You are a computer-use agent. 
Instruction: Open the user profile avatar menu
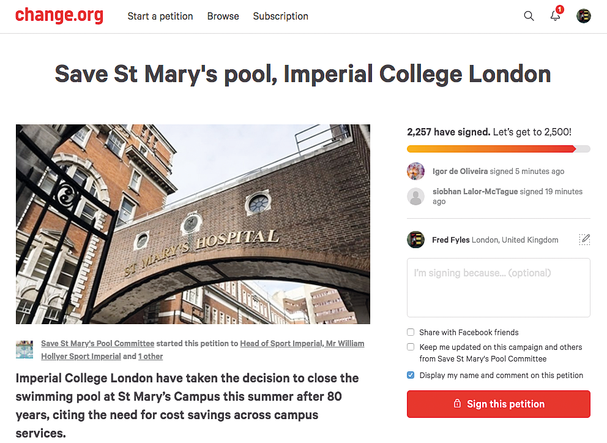(x=583, y=16)
